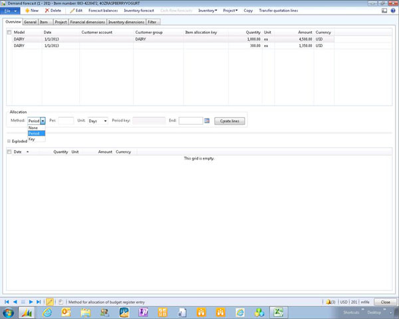Click the End date input field
This screenshot has width=399, height=319.
(191, 120)
